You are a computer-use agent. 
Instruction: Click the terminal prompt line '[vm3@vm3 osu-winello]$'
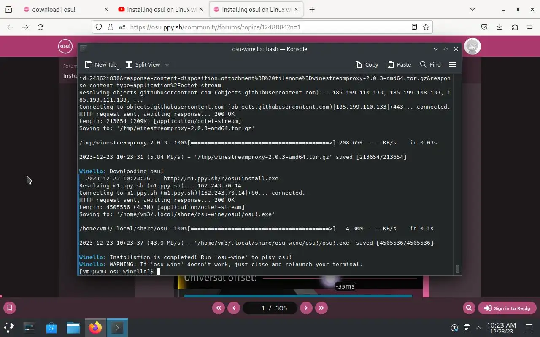coord(116,272)
